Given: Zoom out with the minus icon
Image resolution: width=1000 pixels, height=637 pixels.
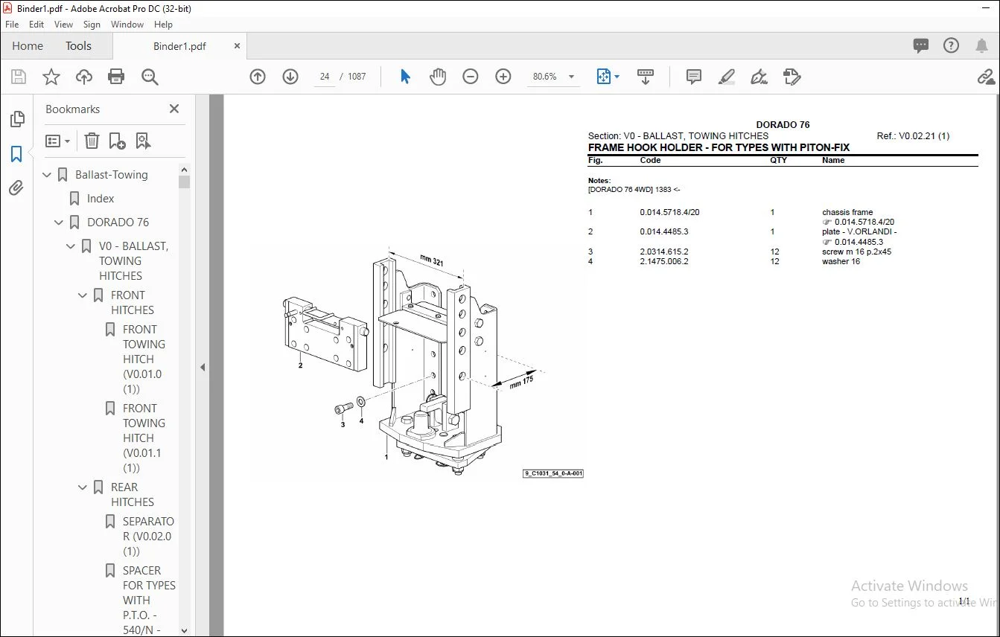Looking at the screenshot, I should [471, 77].
